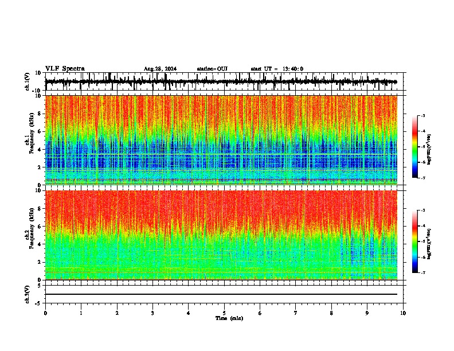This screenshot has height=351, width=454.
Task: Click time axis tick label '5'
Action: click(x=224, y=313)
